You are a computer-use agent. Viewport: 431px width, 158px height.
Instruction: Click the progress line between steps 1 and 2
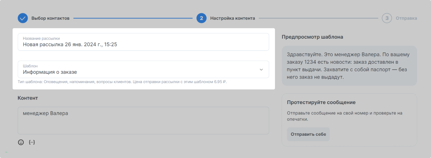tap(133, 18)
